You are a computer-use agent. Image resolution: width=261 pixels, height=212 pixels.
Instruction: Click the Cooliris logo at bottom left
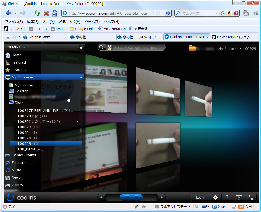coord(21,197)
